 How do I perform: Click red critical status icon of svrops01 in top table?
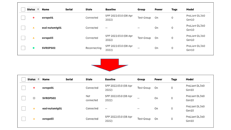[33, 18]
